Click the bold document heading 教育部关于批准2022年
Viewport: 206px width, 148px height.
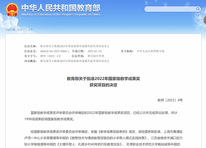103,78
